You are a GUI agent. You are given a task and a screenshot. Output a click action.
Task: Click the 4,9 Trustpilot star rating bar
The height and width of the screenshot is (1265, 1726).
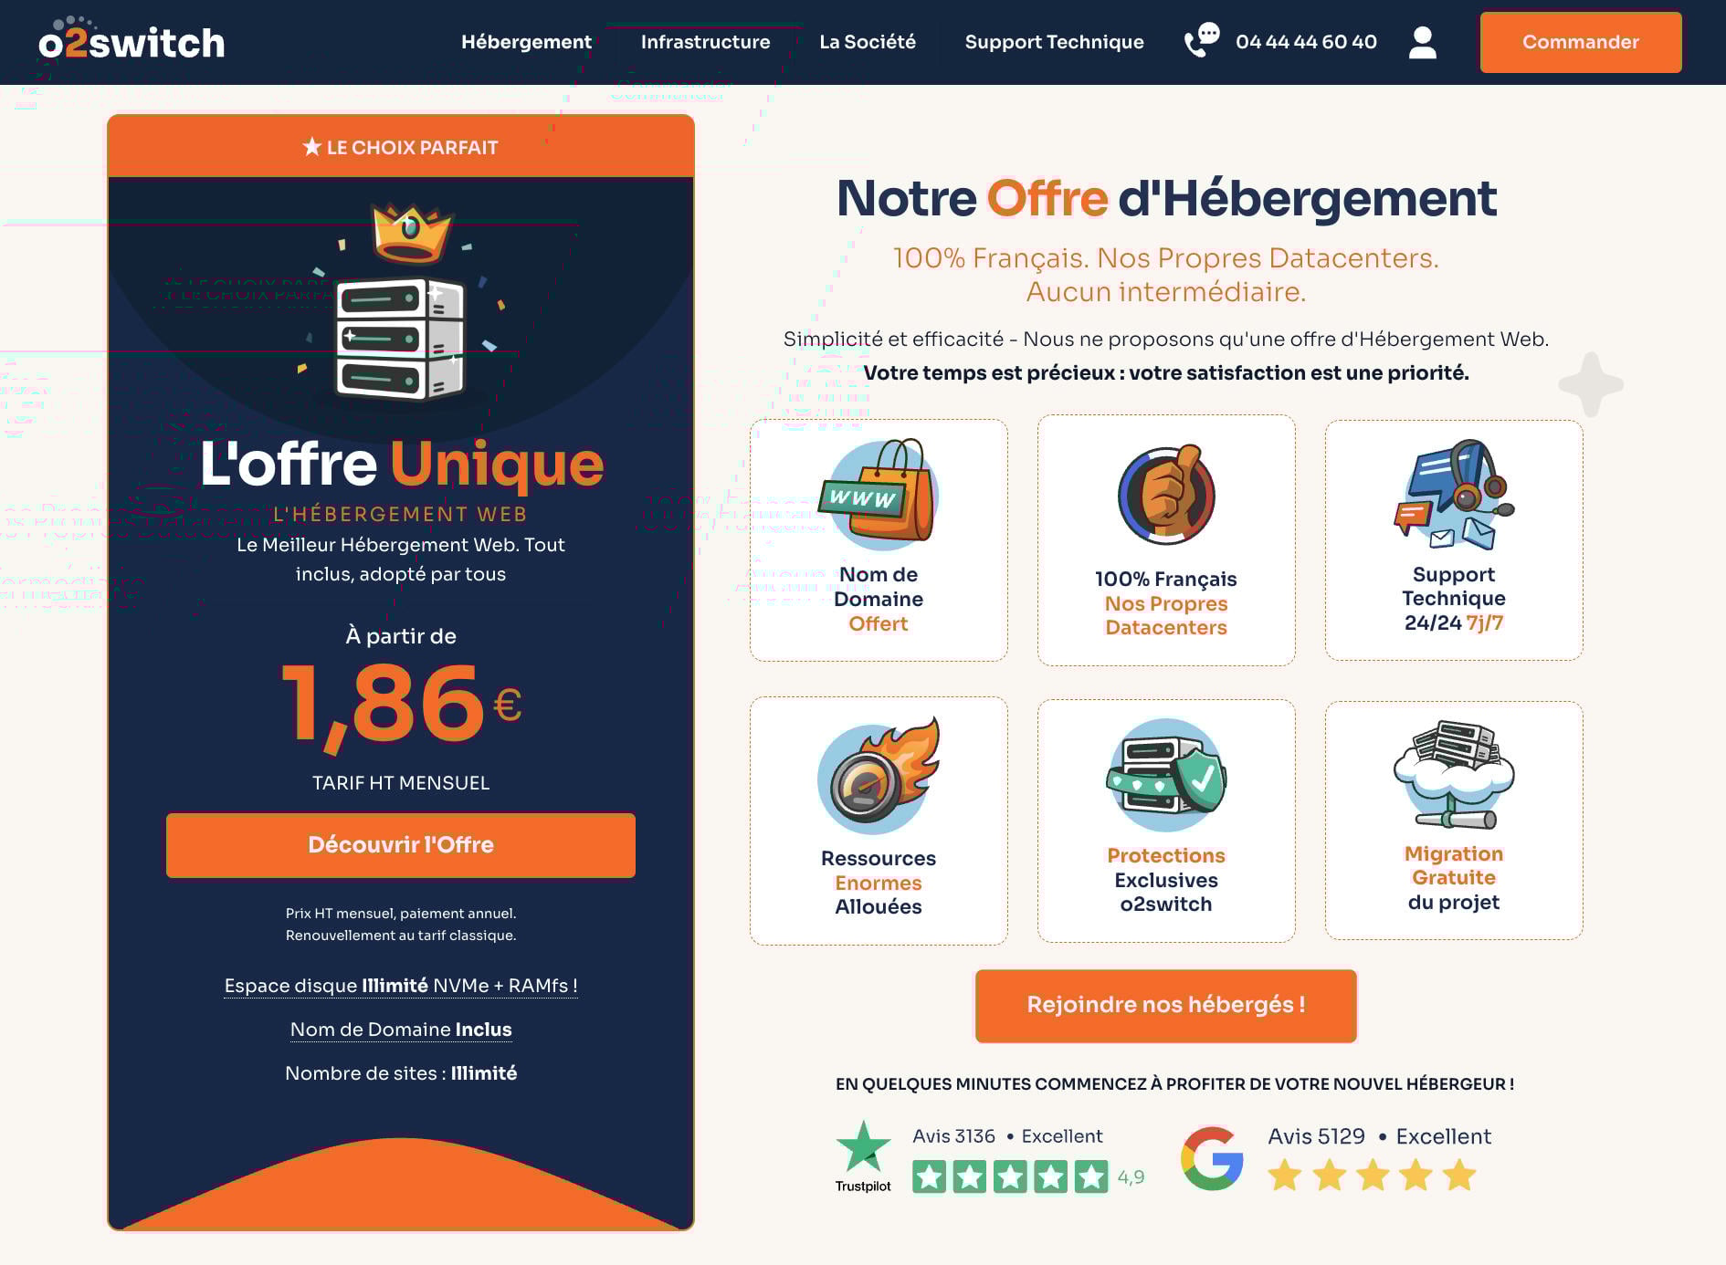(1008, 1177)
